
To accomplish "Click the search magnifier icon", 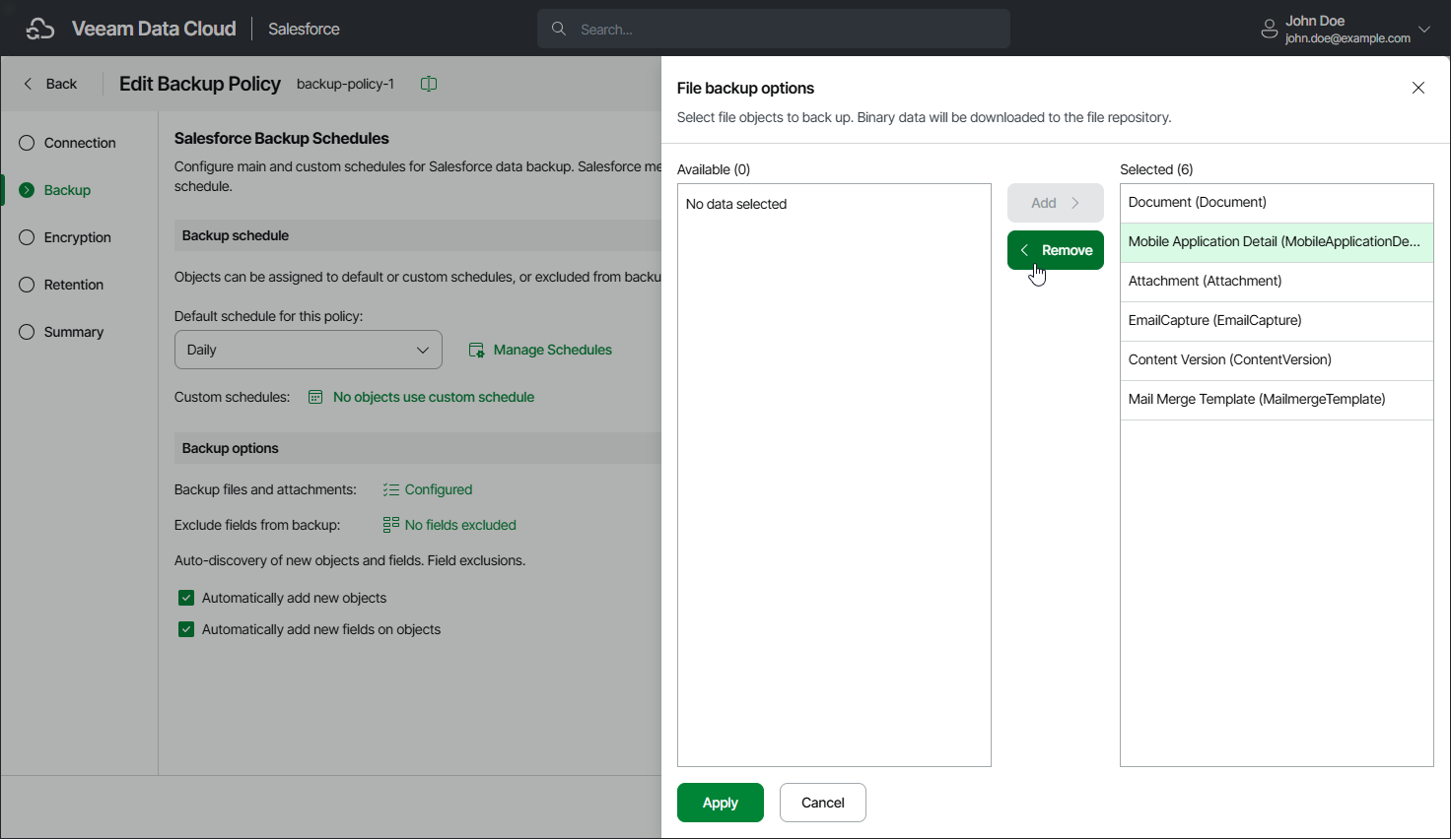I will tap(559, 29).
